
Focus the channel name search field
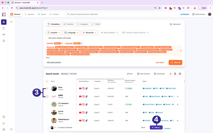pyautogui.click(x=120, y=14)
